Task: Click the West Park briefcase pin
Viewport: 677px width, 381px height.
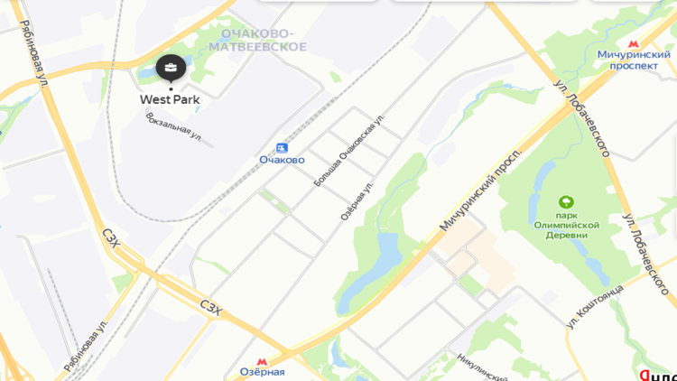Action: (x=171, y=69)
